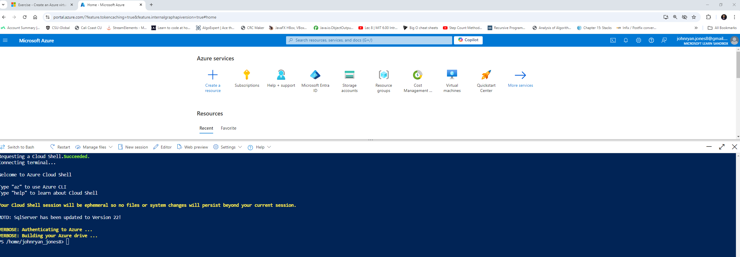This screenshot has height=257, width=740.
Task: Restart the Cloud Shell session
Action: (x=60, y=147)
